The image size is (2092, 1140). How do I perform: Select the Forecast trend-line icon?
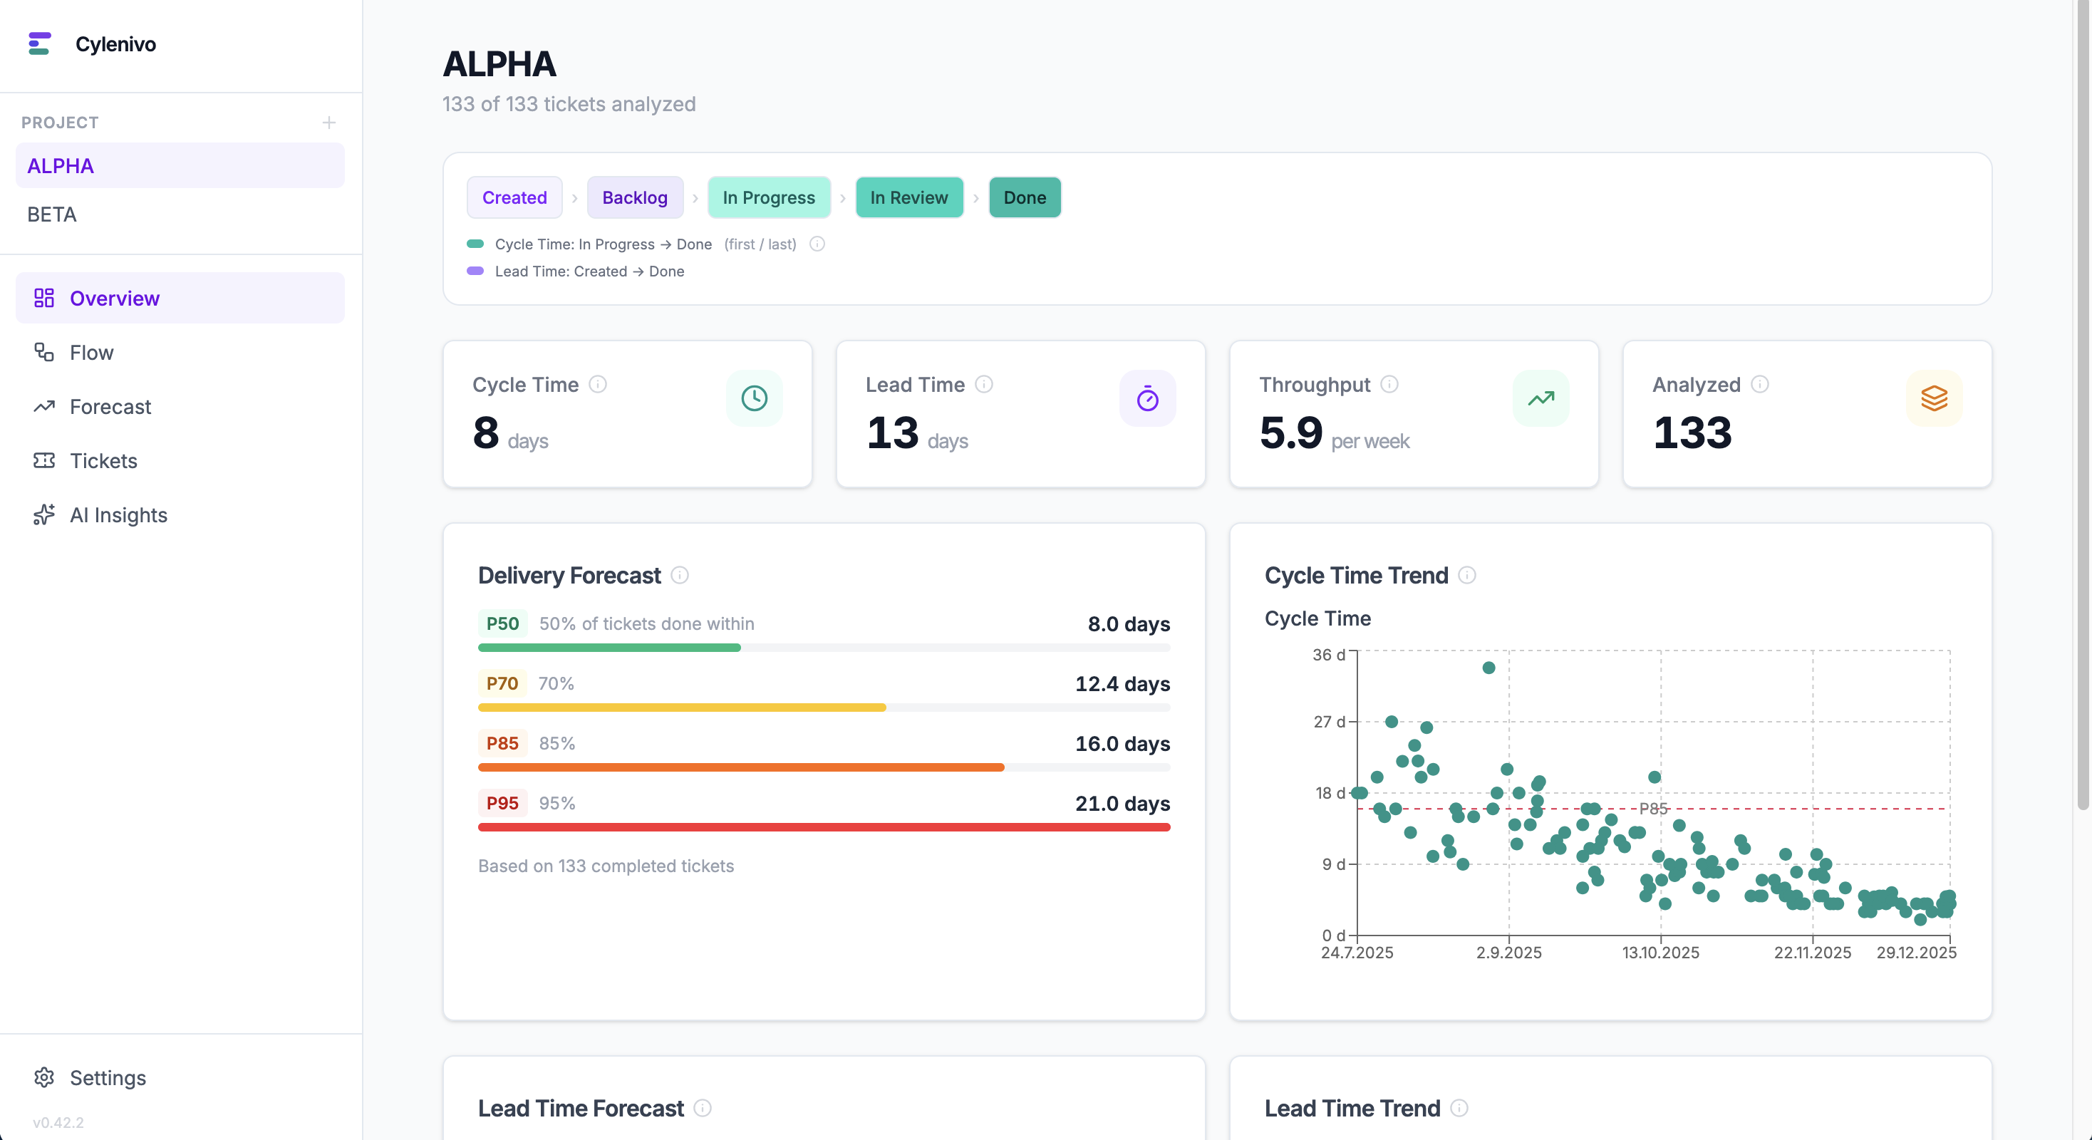(x=43, y=406)
